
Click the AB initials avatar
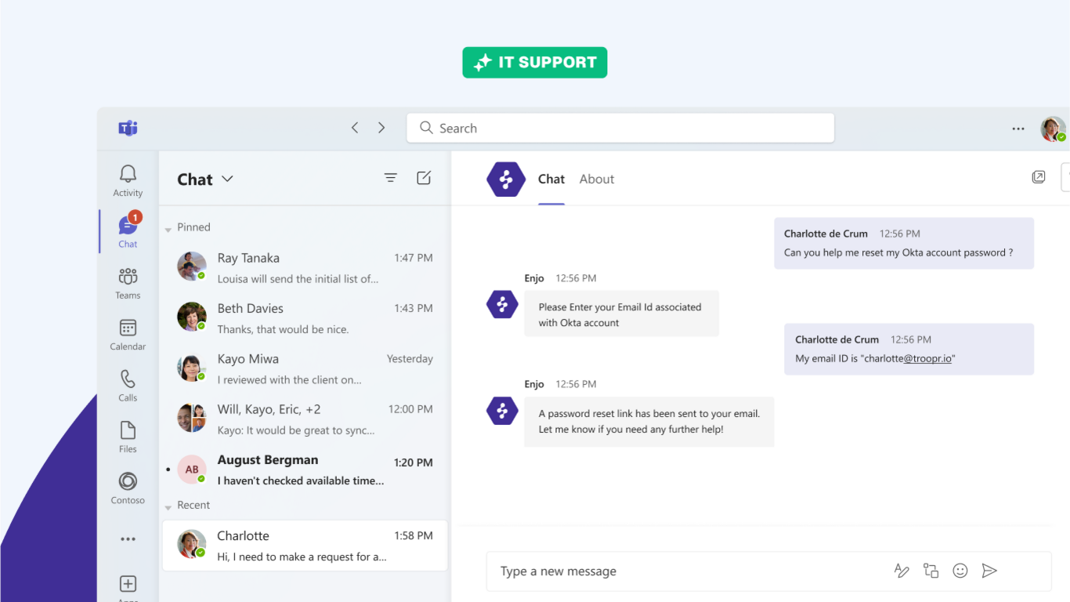pos(191,469)
